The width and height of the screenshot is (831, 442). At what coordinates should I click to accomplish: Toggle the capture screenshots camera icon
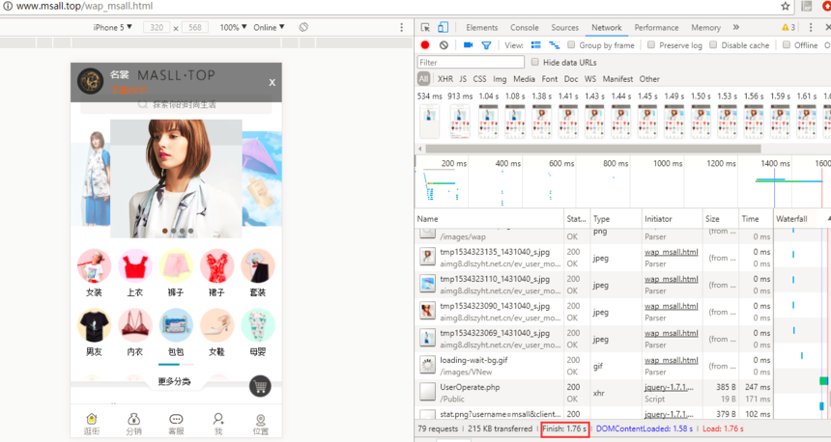click(468, 45)
